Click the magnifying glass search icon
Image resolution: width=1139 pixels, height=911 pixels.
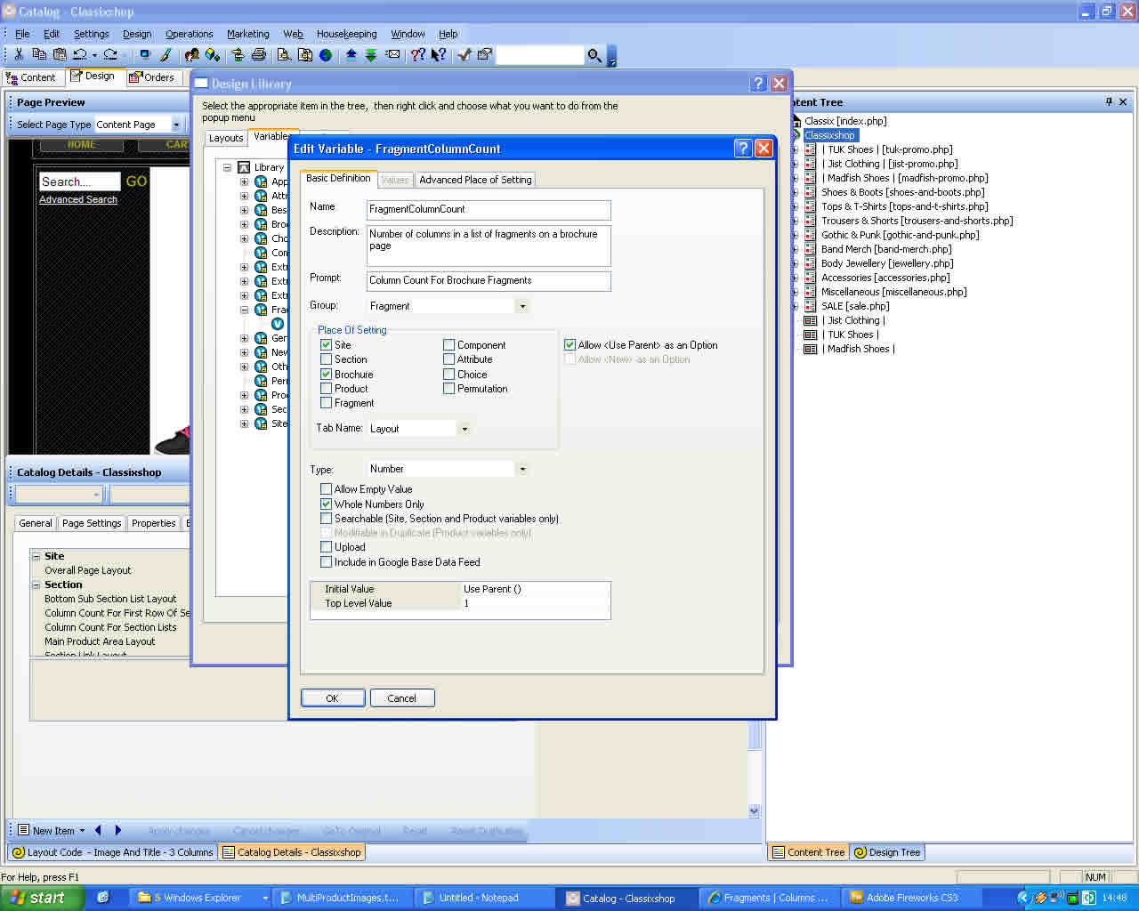594,56
